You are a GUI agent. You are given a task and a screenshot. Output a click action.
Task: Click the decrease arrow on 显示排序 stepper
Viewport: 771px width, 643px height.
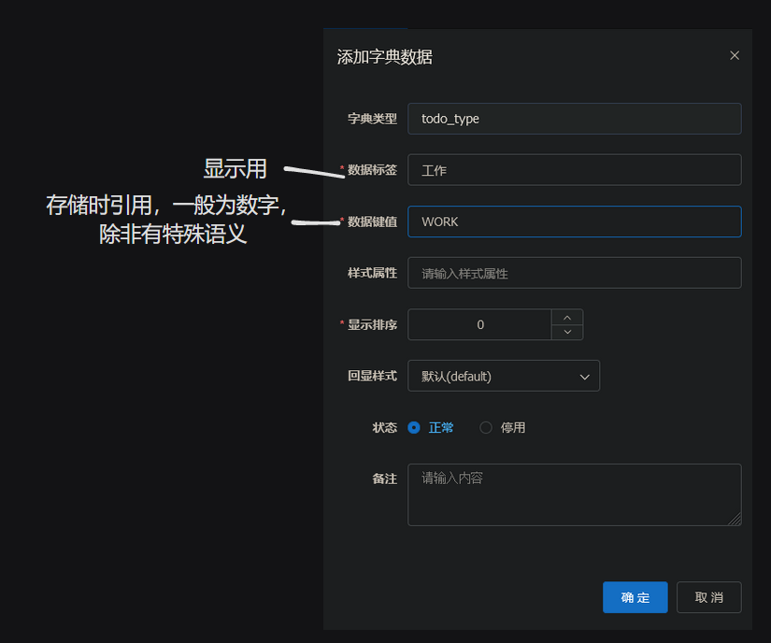(x=567, y=333)
